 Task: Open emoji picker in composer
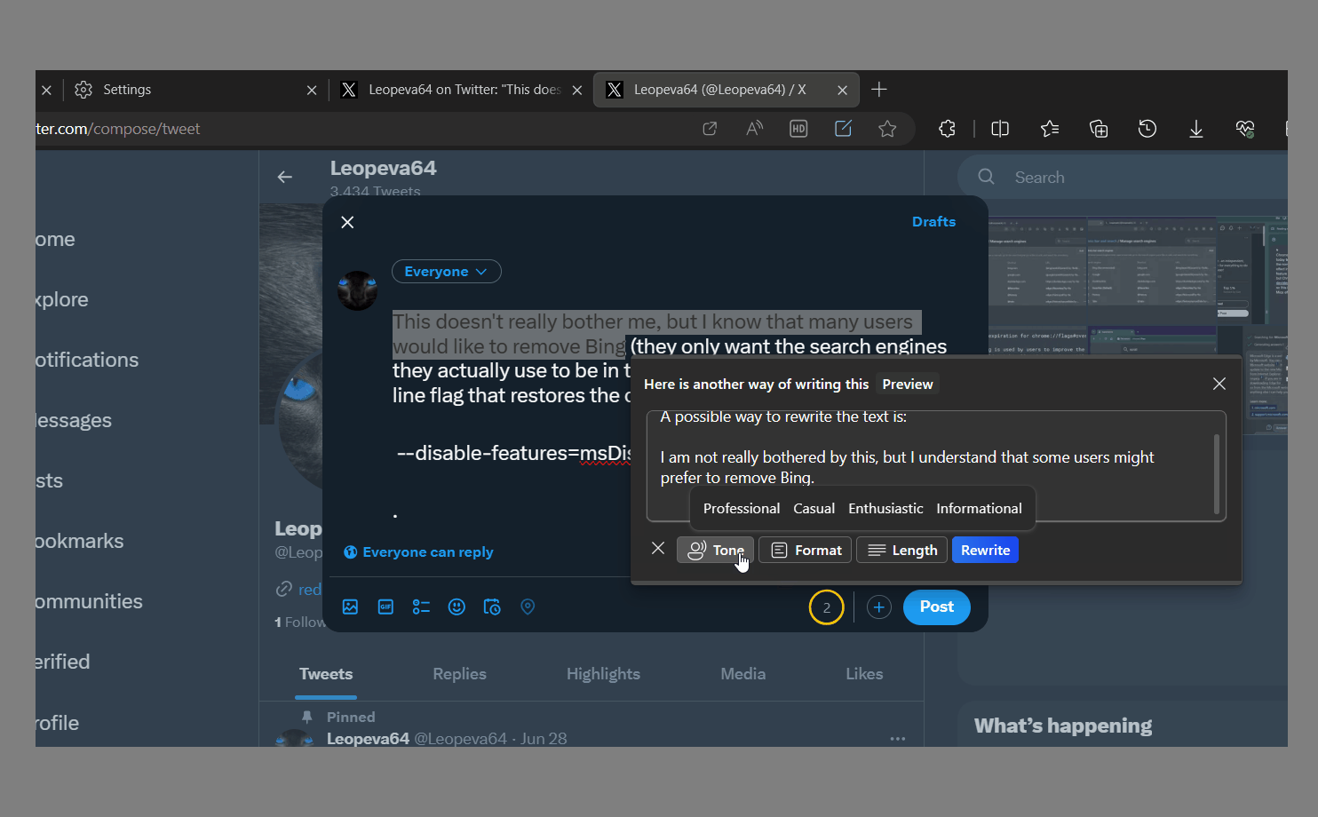click(x=457, y=607)
